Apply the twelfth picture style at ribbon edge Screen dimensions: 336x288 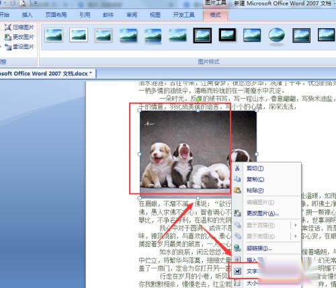click(326, 35)
